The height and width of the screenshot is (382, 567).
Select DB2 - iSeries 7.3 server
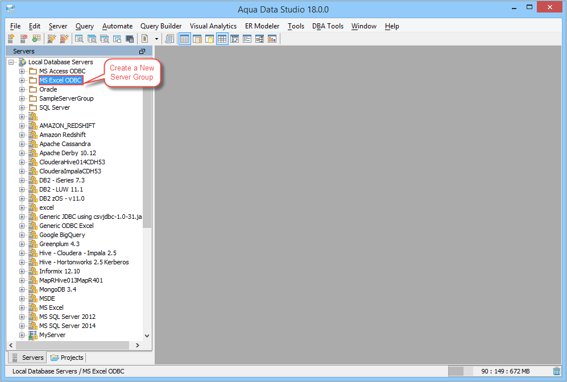(62, 180)
